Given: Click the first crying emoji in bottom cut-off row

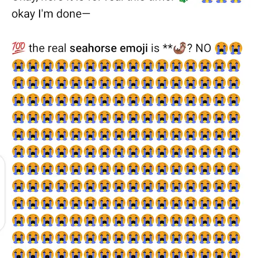Looking at the screenshot, I should (x=18, y=253).
